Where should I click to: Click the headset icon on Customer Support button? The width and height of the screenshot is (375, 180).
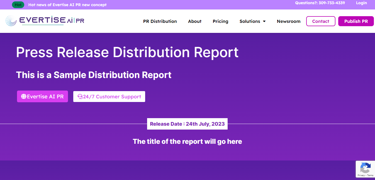[80, 97]
